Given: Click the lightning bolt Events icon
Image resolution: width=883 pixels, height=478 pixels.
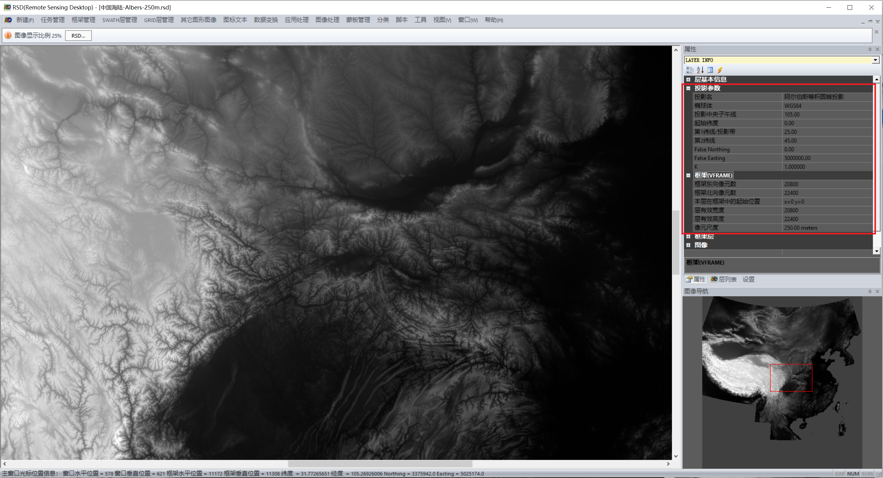Looking at the screenshot, I should [x=720, y=70].
